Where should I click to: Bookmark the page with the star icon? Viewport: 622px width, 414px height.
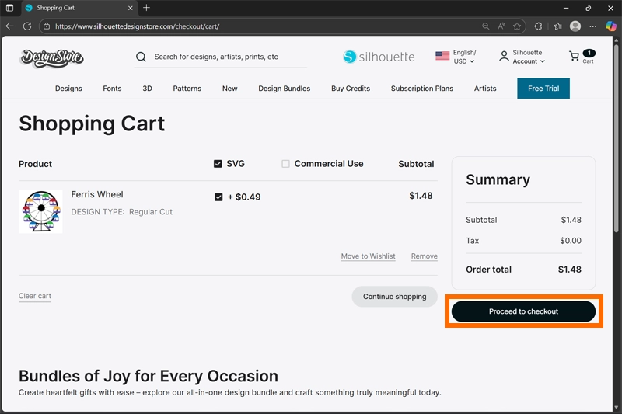point(517,26)
